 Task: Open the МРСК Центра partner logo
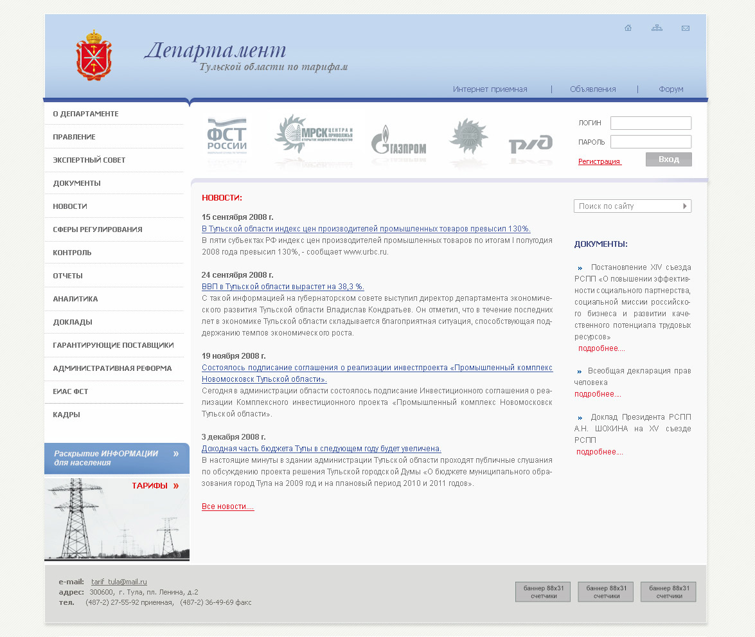pos(314,134)
